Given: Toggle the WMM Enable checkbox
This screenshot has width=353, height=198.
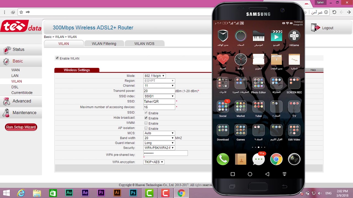Looking at the screenshot, I should (x=146, y=123).
